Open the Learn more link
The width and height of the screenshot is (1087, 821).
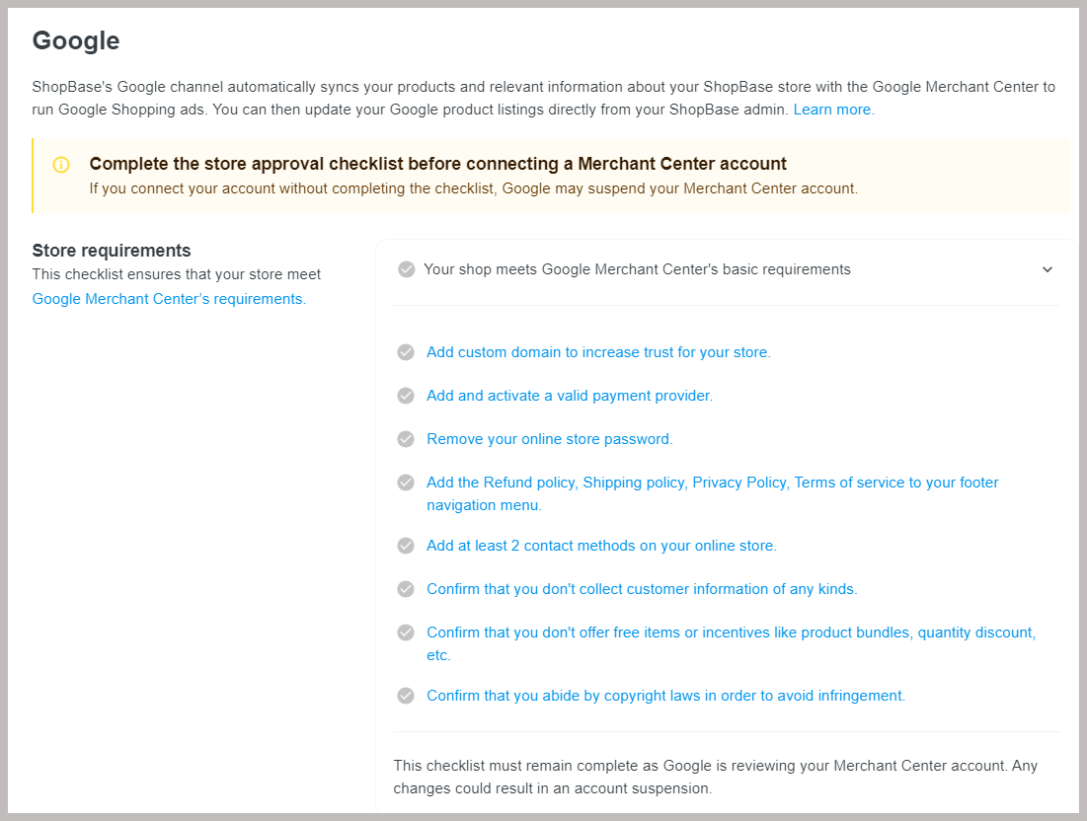tap(834, 110)
